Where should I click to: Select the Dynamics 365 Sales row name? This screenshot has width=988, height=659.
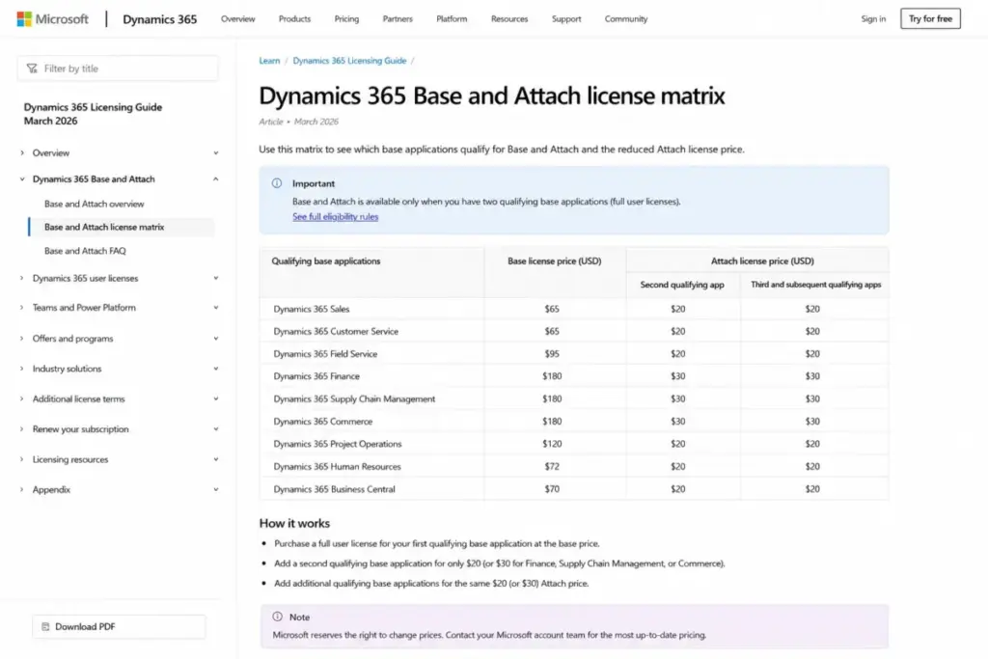[x=312, y=310]
